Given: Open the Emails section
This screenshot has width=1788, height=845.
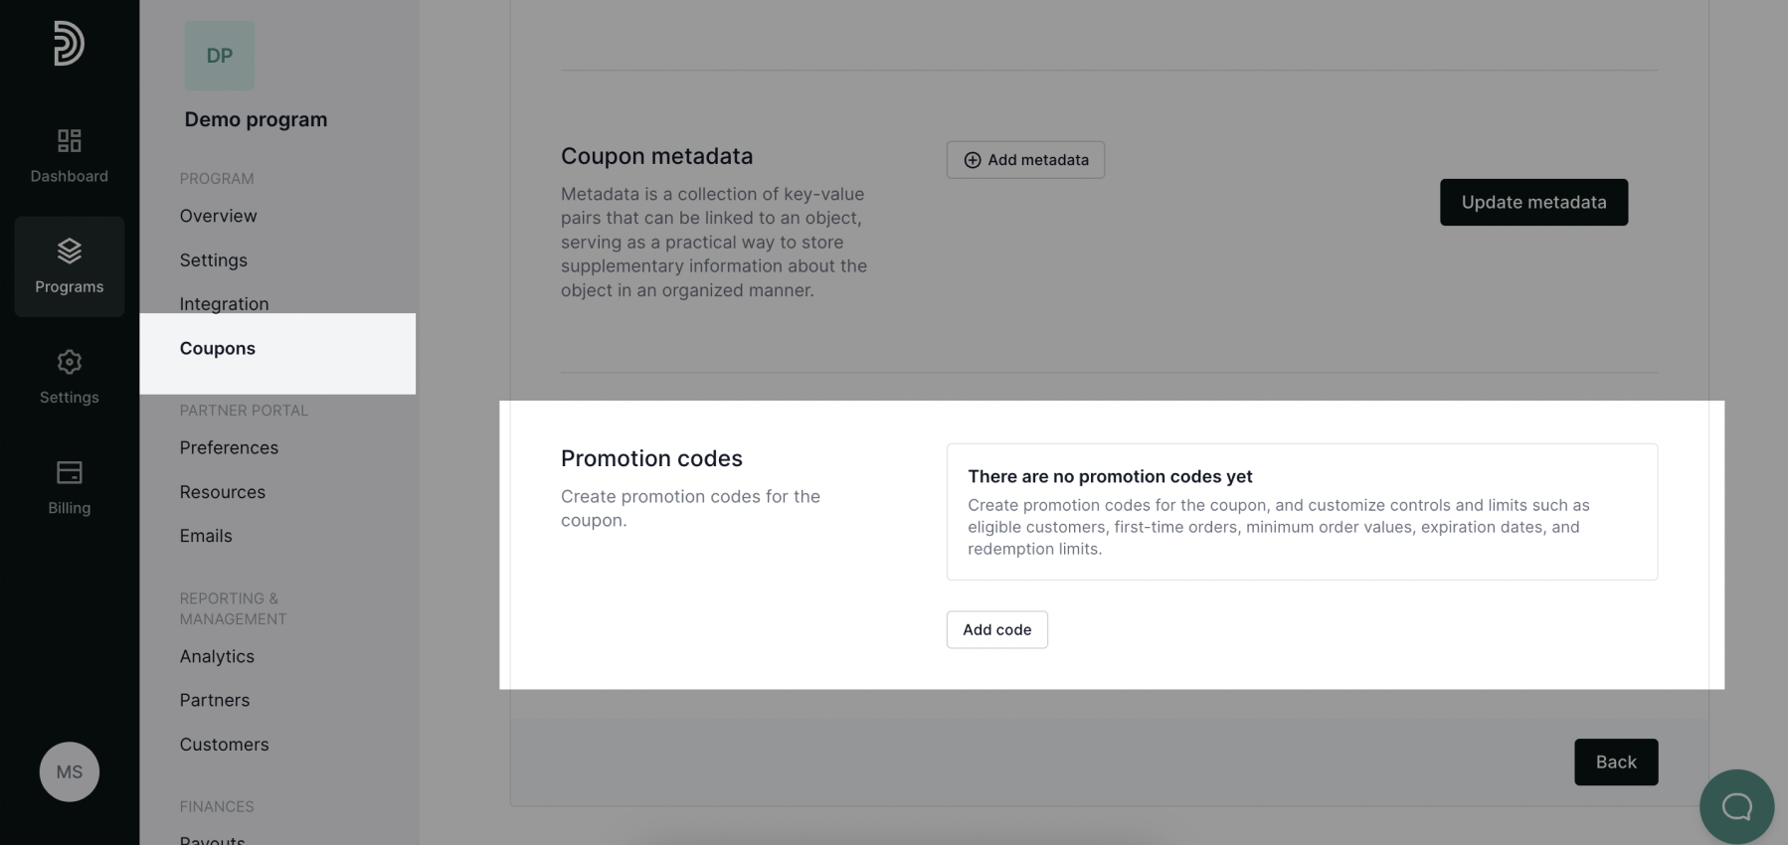Looking at the screenshot, I should pos(205,535).
